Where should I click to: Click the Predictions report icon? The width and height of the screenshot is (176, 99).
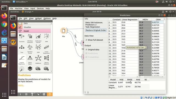(88, 92)
